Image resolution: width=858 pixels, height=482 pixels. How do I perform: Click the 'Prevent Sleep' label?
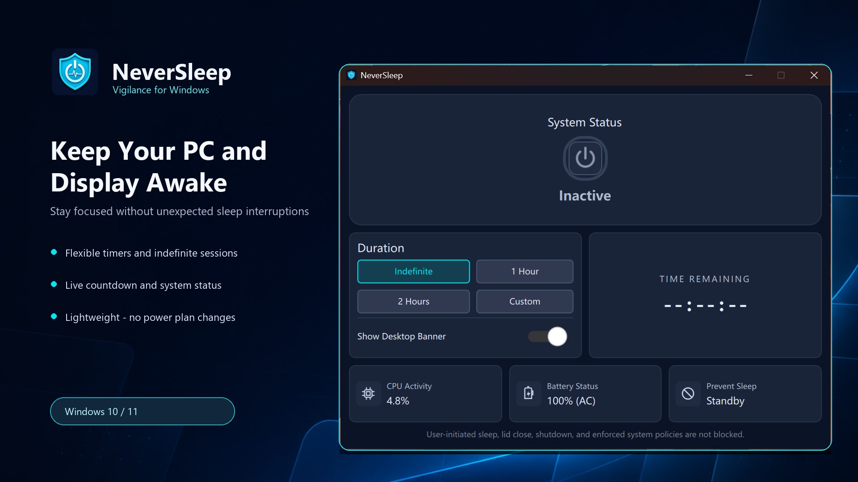coord(731,386)
